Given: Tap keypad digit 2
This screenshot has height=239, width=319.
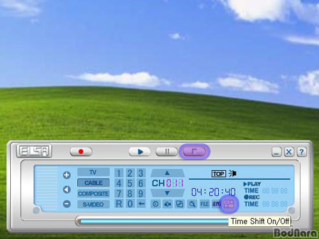Looking at the screenshot, I should [x=130, y=173].
